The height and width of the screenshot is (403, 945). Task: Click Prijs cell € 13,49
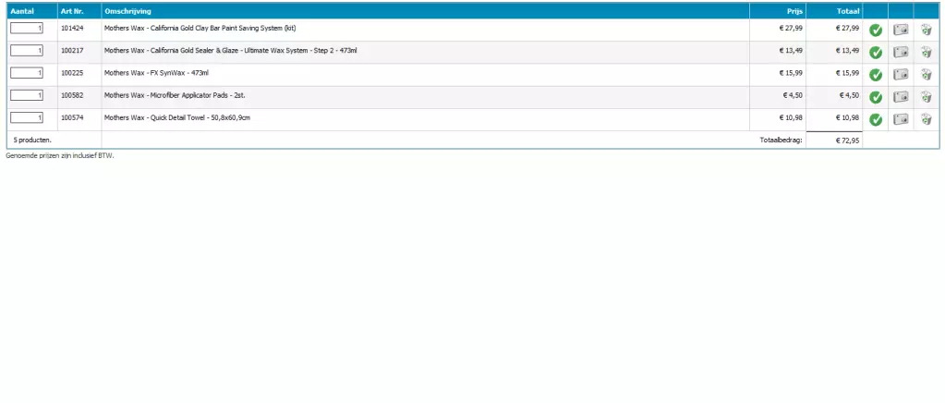pos(791,51)
